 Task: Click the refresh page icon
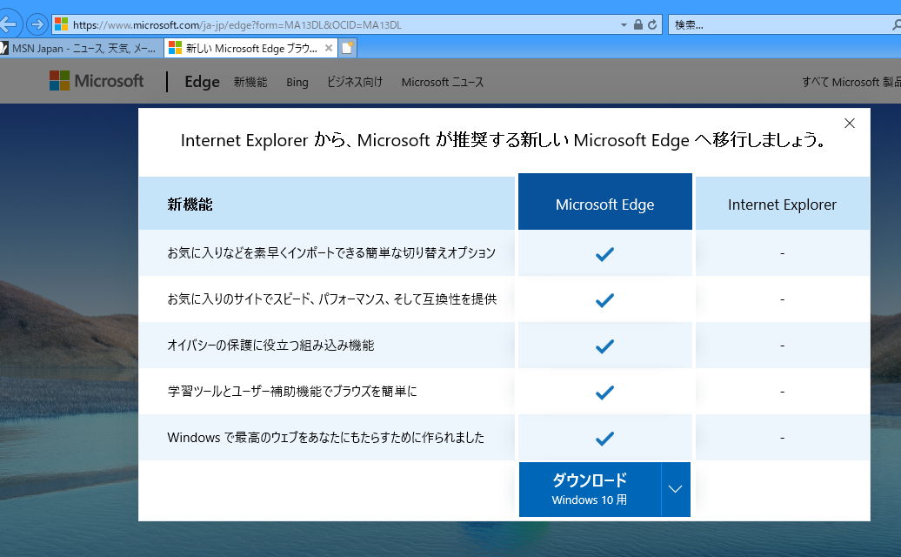pyautogui.click(x=652, y=24)
